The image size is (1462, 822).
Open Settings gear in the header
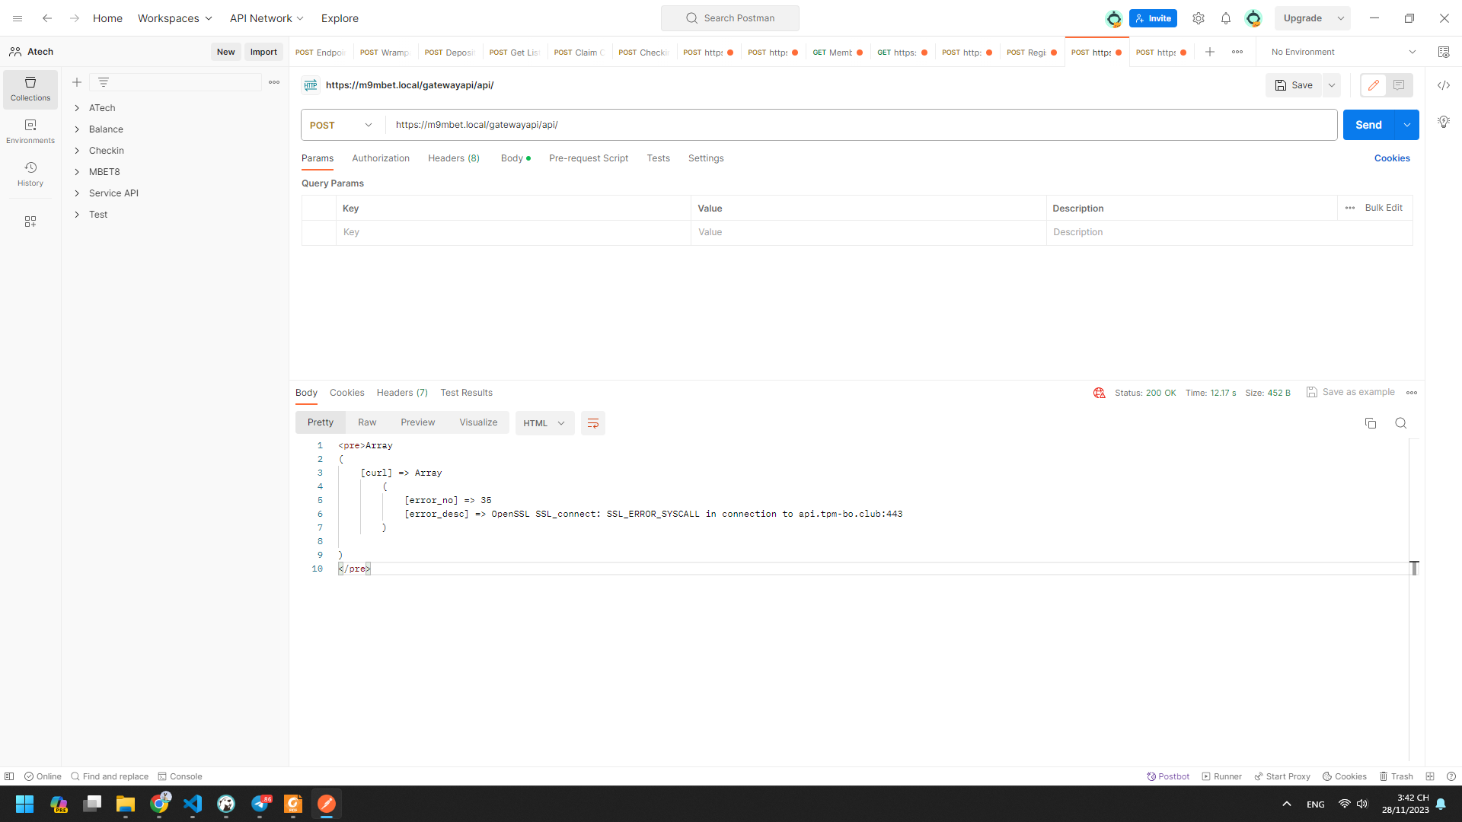tap(1199, 18)
